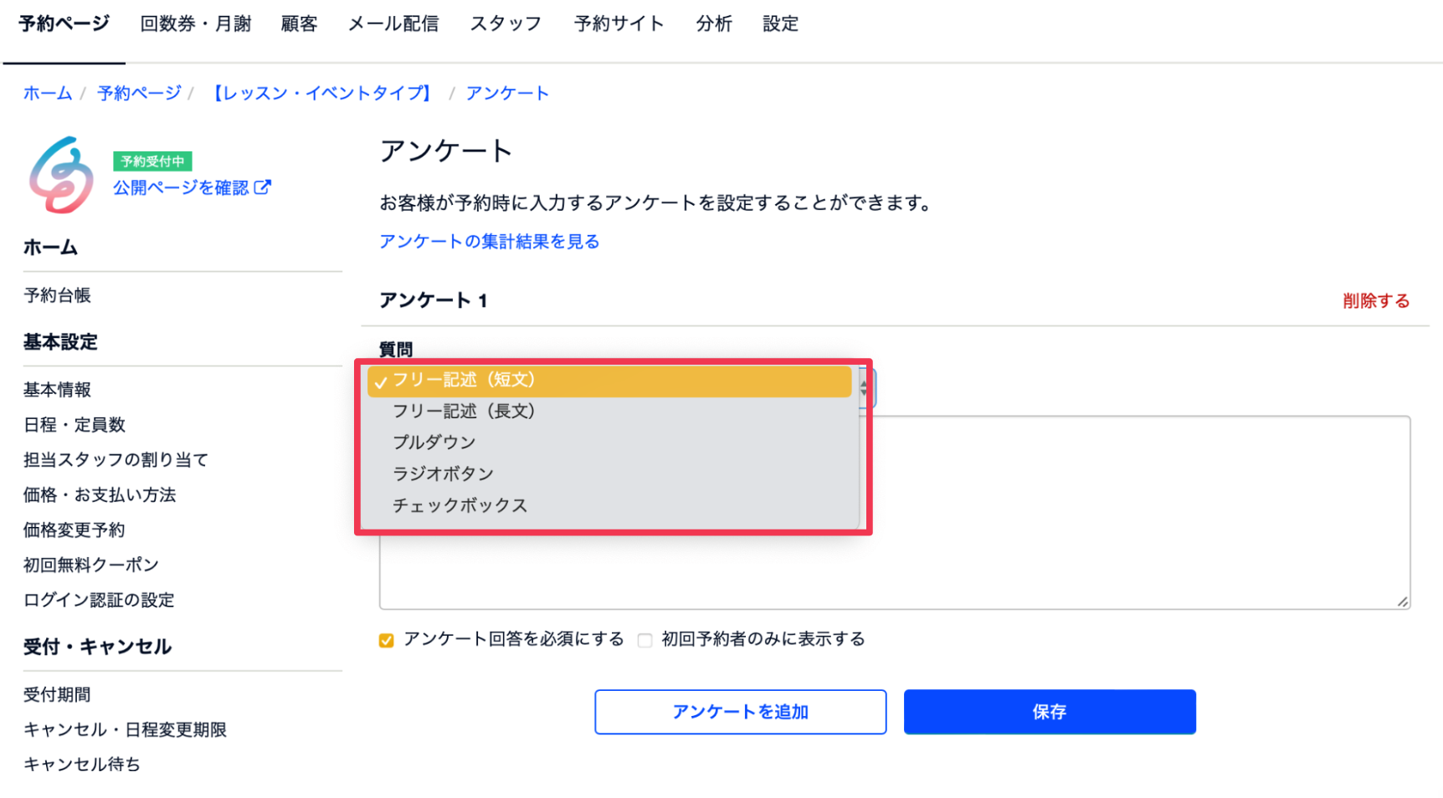Click アンケートを追加 button
The width and height of the screenshot is (1443, 798).
click(x=741, y=712)
